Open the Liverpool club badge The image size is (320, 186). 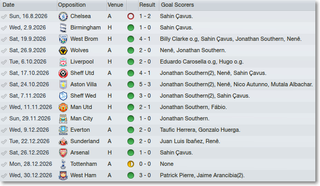pyautogui.click(x=63, y=61)
